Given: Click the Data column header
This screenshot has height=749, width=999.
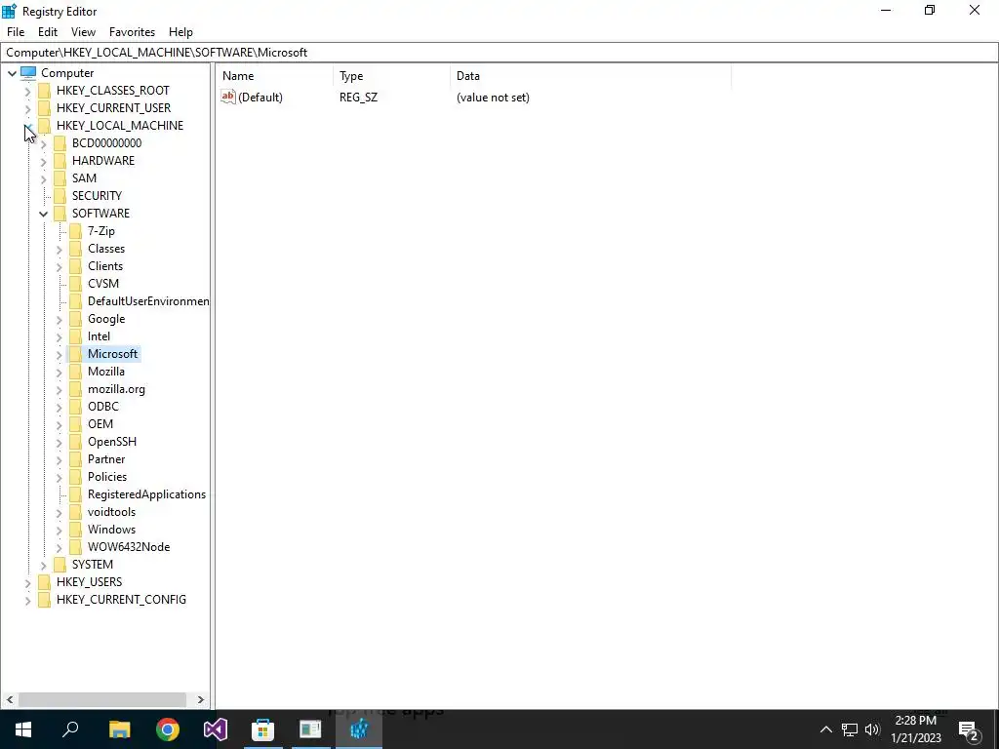Looking at the screenshot, I should coord(590,76).
